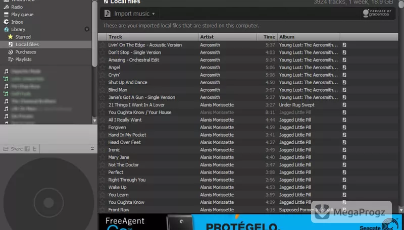Click the Play queue list icon

(6, 15)
